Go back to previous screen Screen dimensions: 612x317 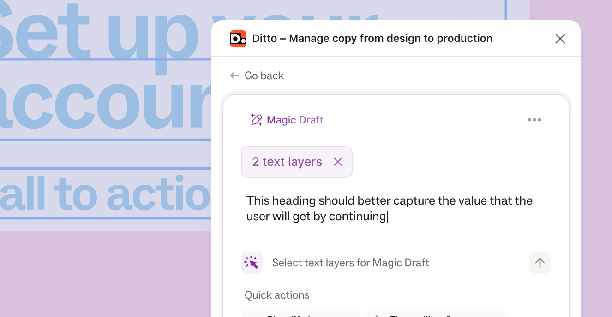point(257,76)
